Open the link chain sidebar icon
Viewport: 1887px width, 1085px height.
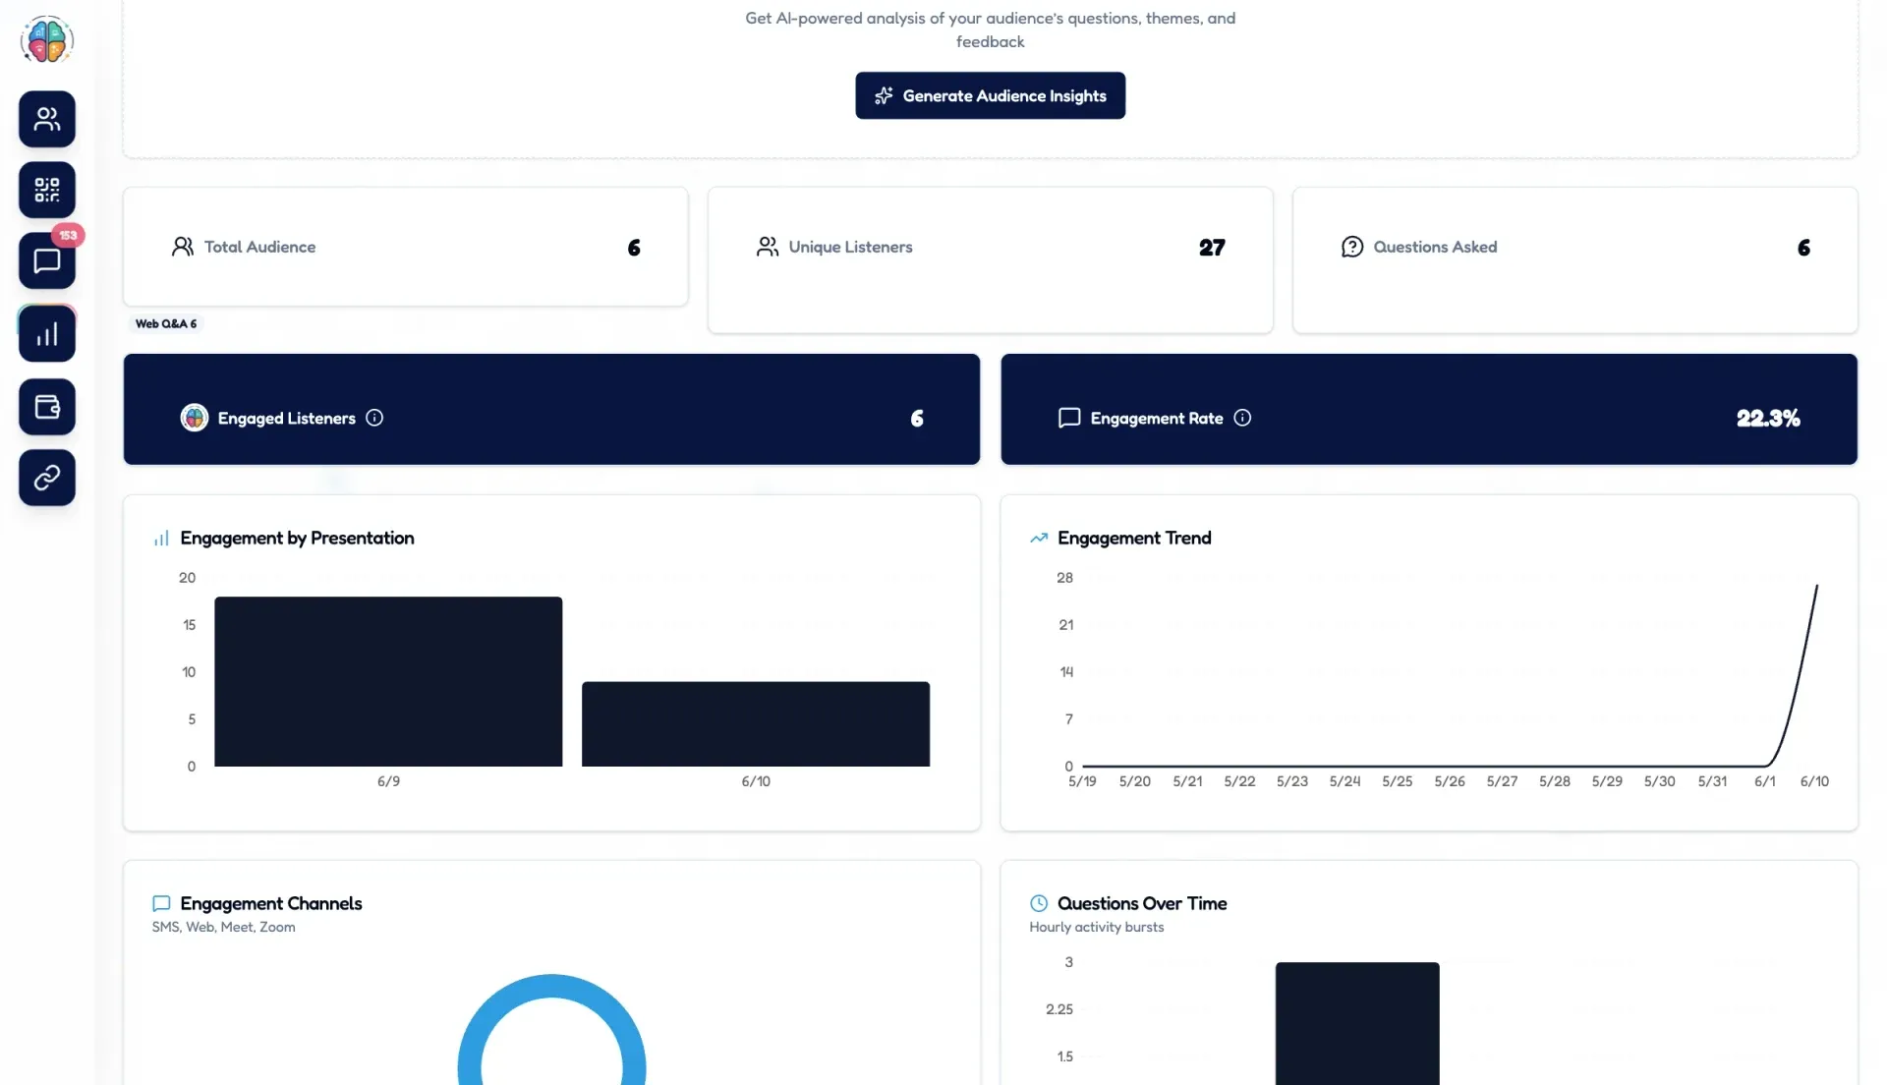[x=47, y=478]
